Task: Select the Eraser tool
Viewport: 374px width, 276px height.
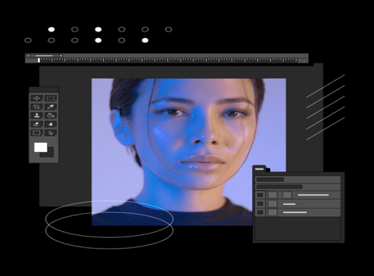Action: [37, 124]
